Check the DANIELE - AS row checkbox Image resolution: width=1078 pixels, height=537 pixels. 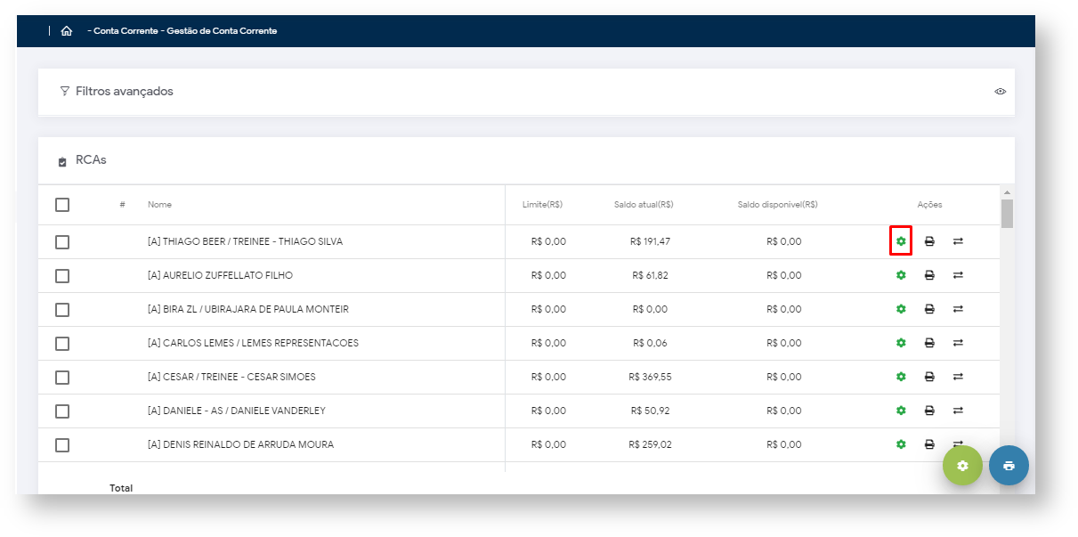pos(62,411)
